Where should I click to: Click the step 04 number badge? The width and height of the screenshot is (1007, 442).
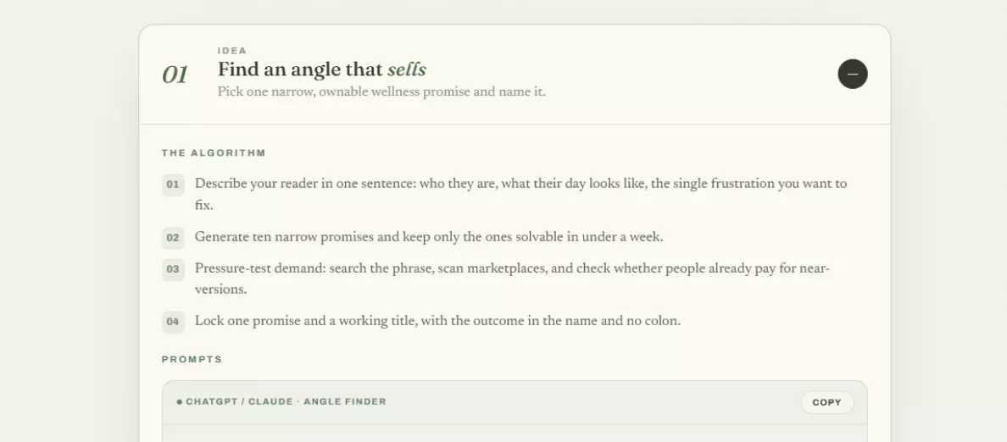coord(173,322)
